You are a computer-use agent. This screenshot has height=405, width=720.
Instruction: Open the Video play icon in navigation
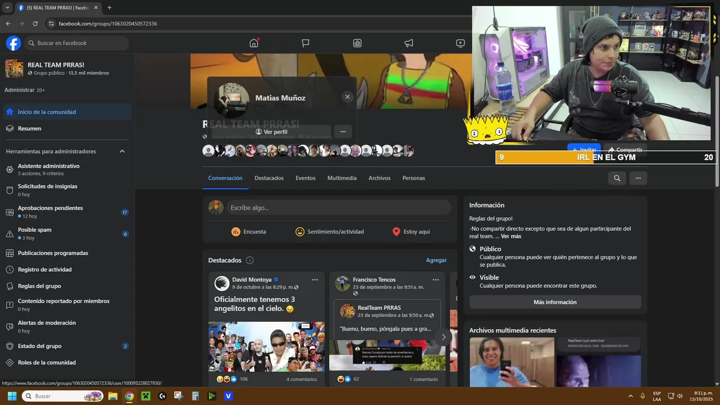pos(461,43)
